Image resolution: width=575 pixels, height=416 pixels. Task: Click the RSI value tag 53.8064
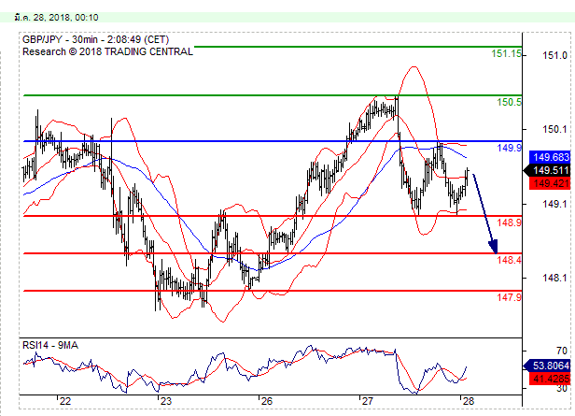point(548,366)
